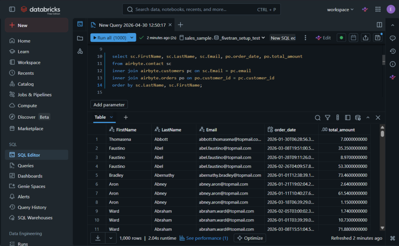Expand download format options chevron

pos(111,238)
